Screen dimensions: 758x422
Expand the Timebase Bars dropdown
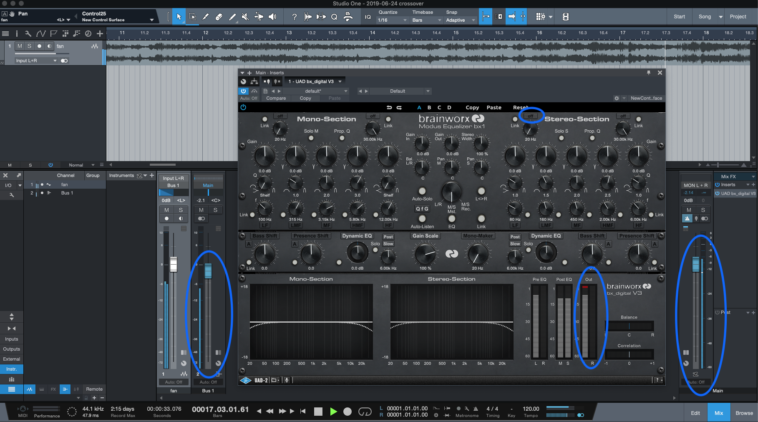[x=426, y=20]
